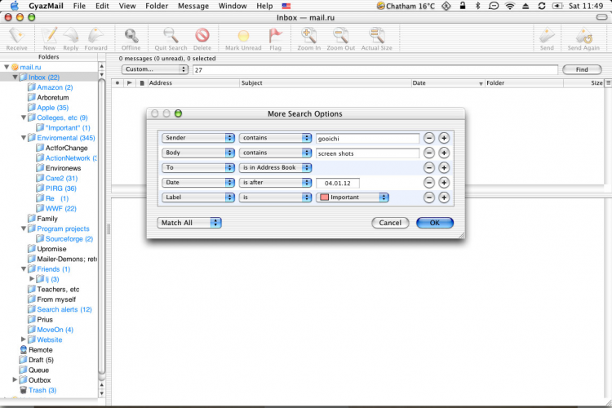This screenshot has height=408, width=612.
Task: Open the Bluetooth menu bar icon
Action: (x=477, y=6)
